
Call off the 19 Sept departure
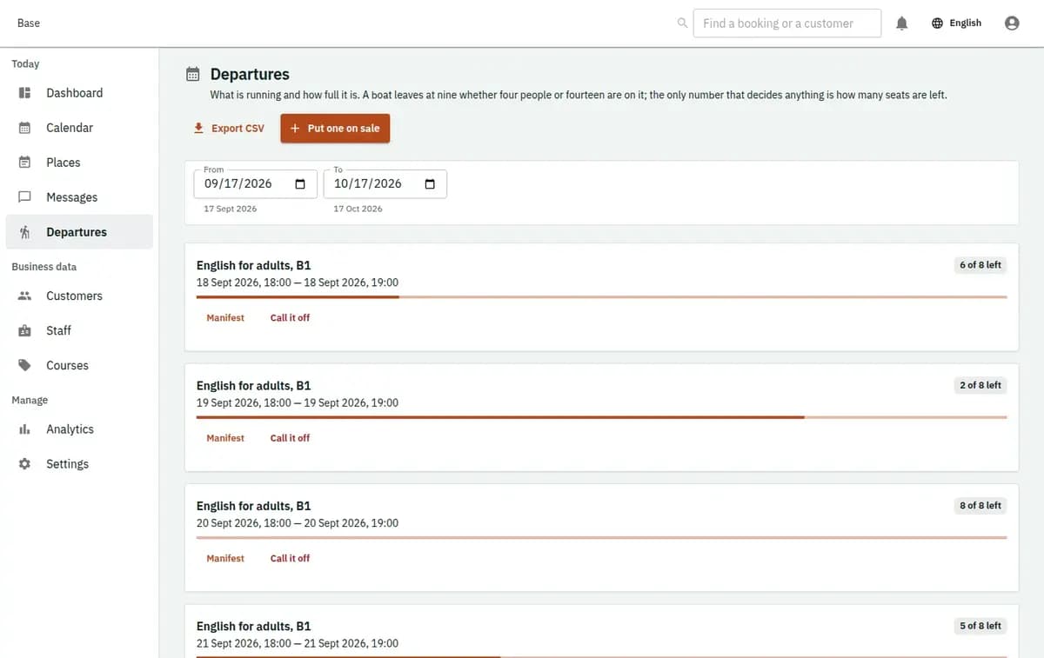(290, 438)
